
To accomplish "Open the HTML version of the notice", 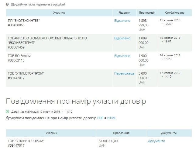I will coord(112,118).
